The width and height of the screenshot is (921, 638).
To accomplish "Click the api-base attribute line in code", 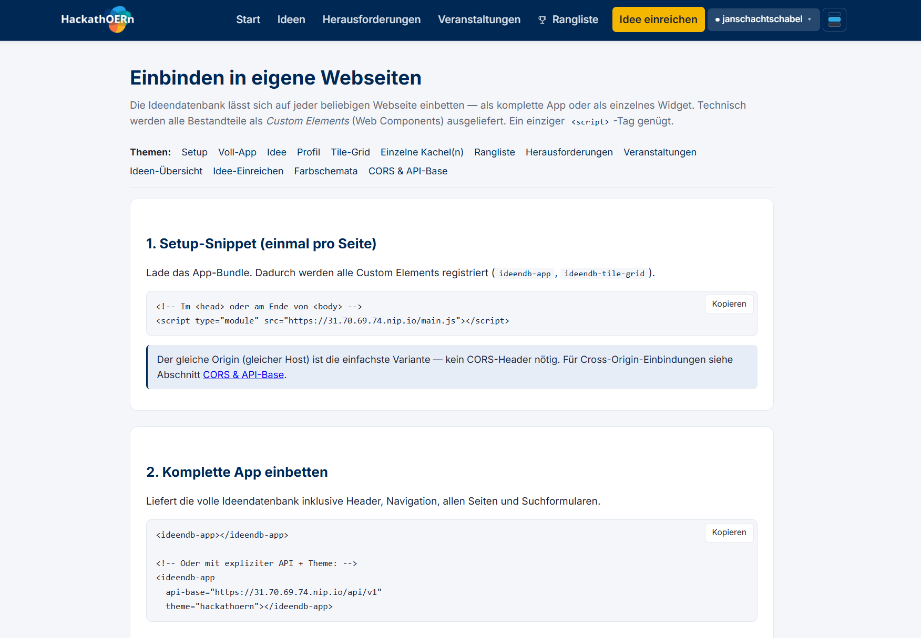I will tap(274, 592).
